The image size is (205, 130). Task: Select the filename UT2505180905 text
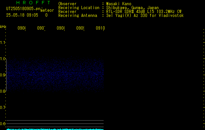23,9
